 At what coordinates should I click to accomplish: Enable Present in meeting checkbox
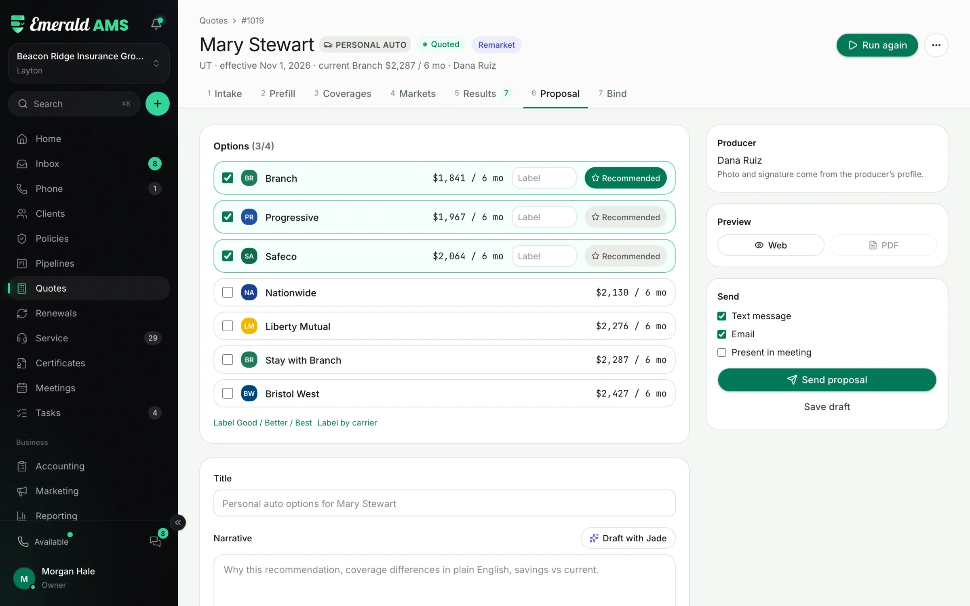point(722,352)
